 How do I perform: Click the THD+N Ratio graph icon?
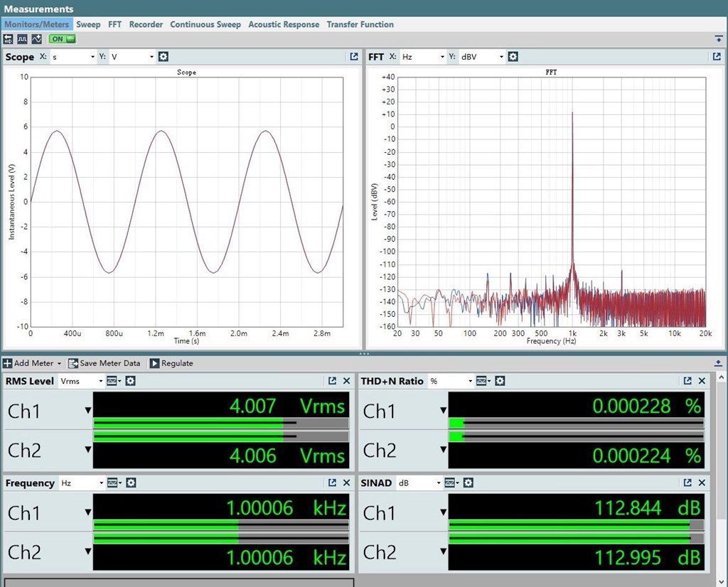click(483, 381)
